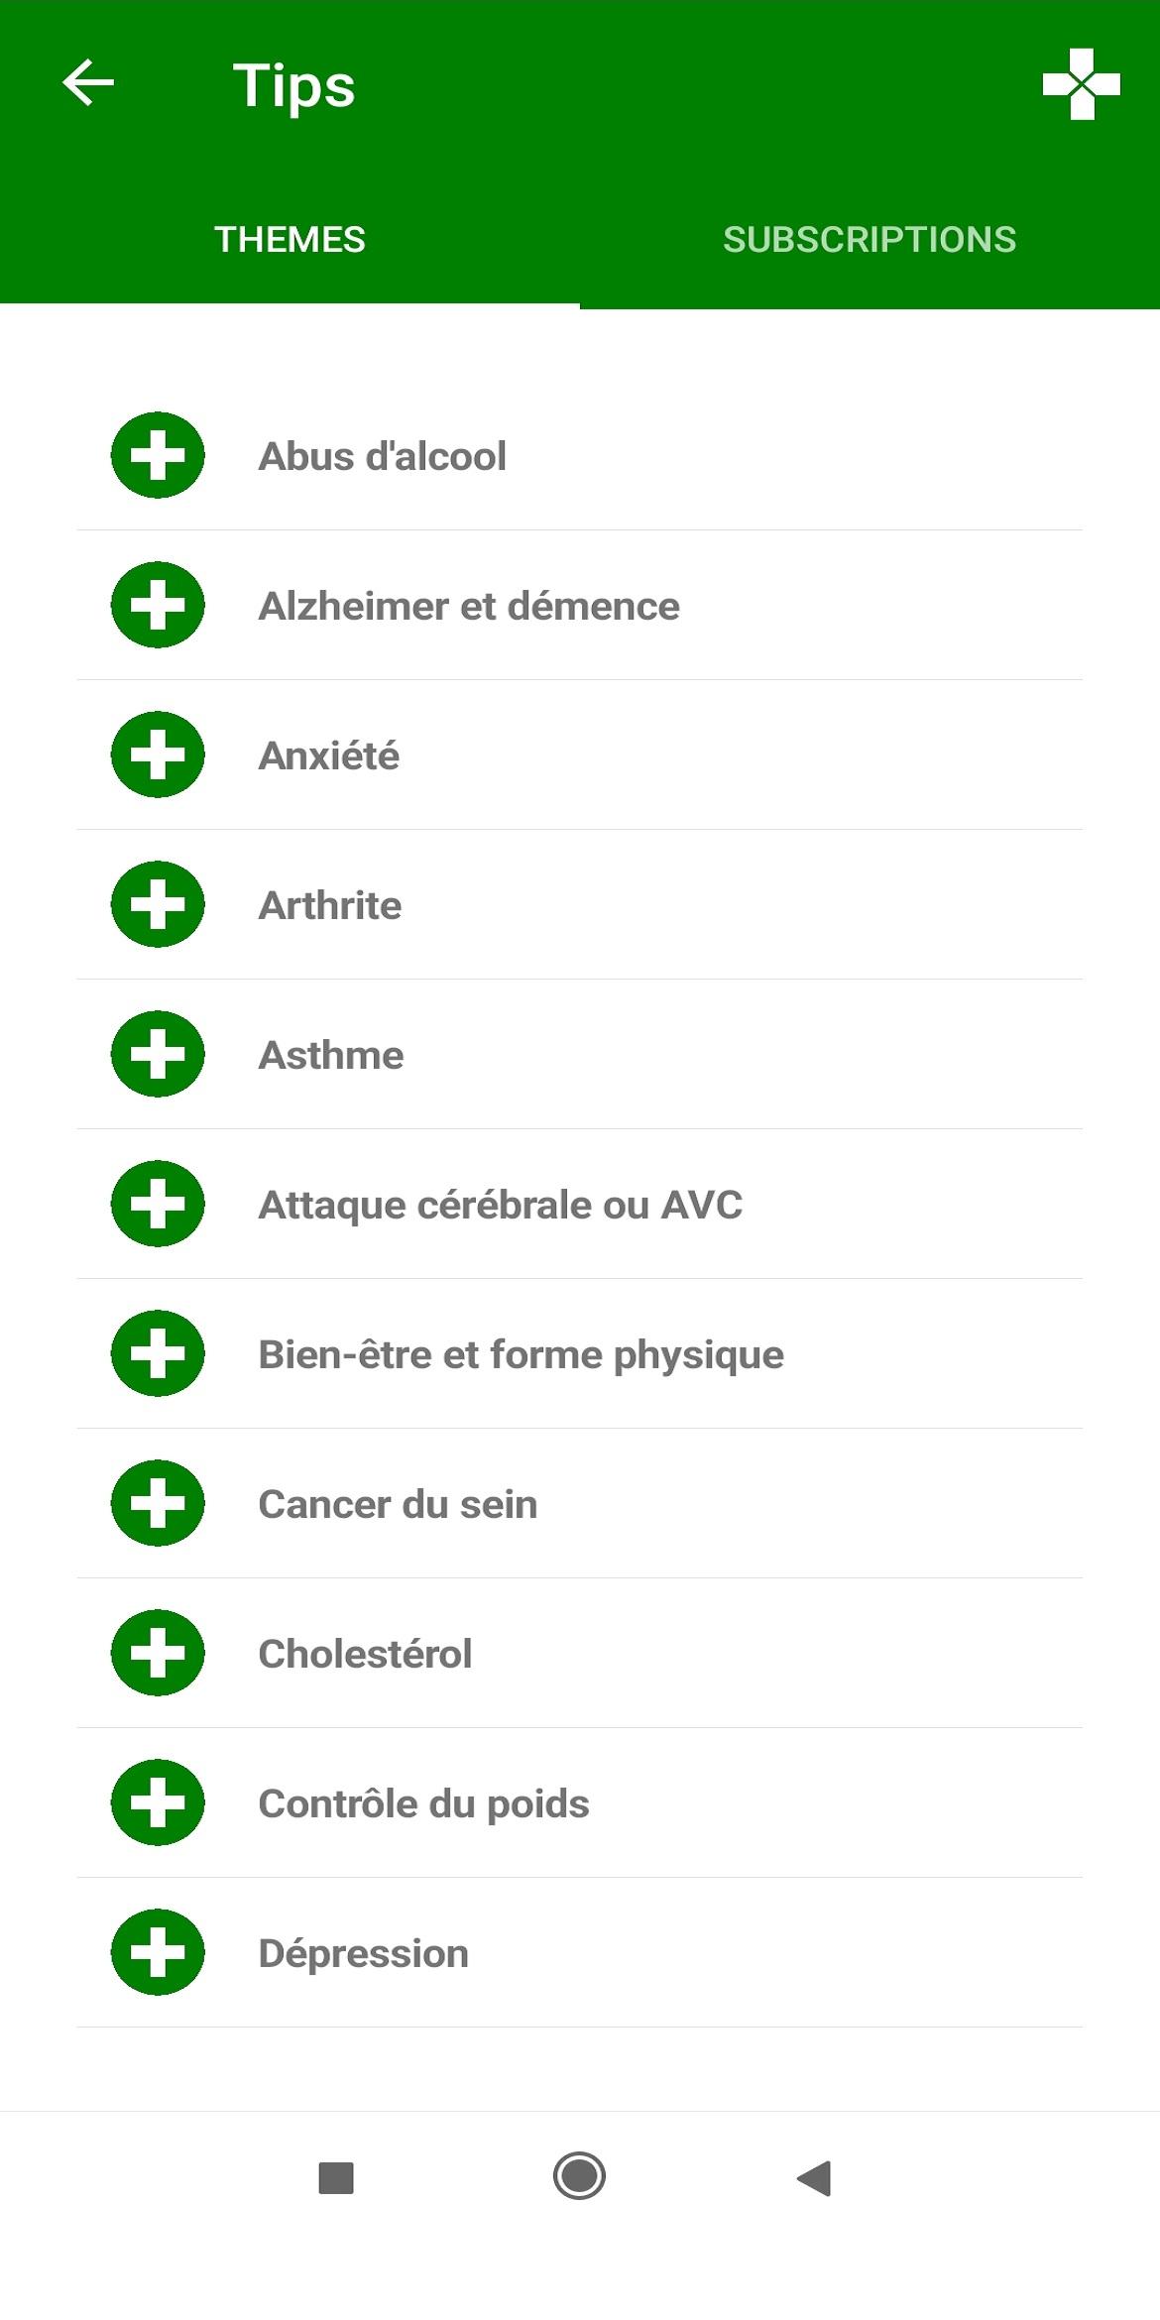Open Bien-être et forme physique theme
1160x2320 pixels.
click(x=521, y=1354)
